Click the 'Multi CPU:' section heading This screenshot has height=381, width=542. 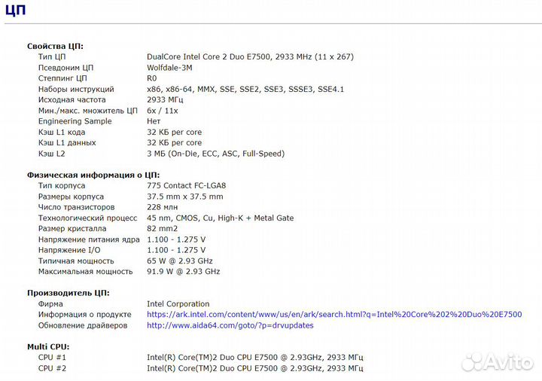[x=48, y=347]
